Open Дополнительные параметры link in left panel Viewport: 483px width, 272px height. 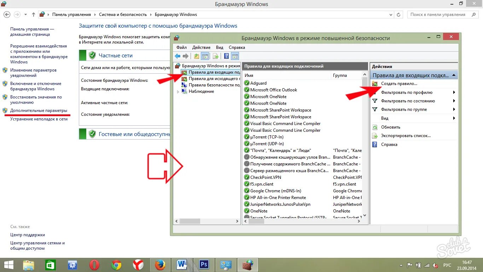(39, 110)
